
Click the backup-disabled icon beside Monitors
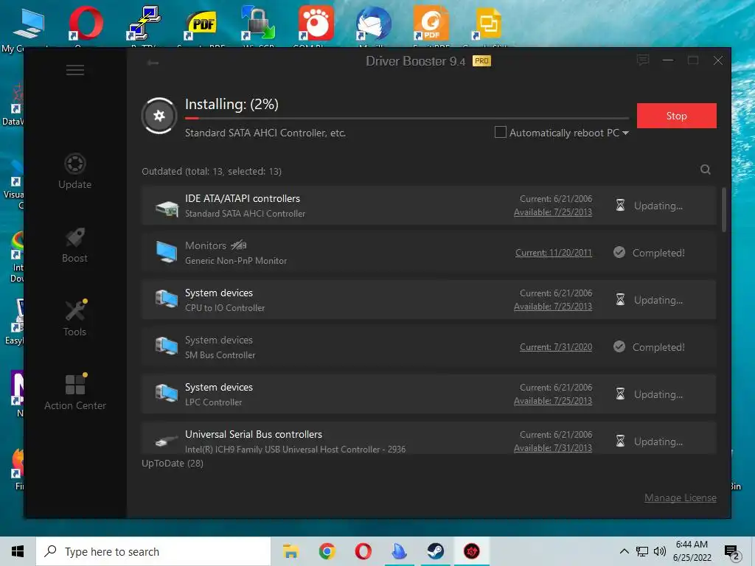238,245
